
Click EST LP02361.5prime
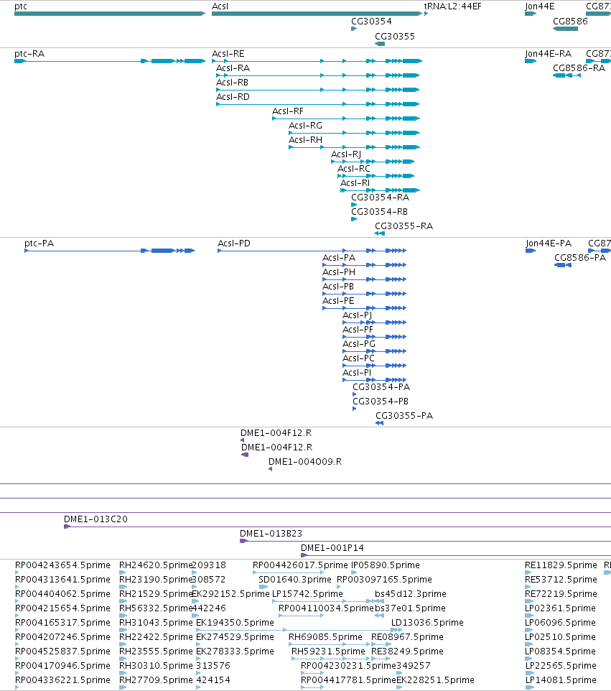click(560, 608)
